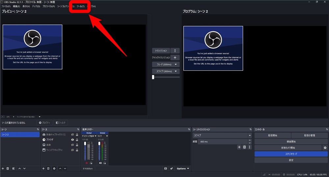Open トランジション three-dot menu
Image resolution: width=329 pixels, height=177 pixels.
(175, 51)
